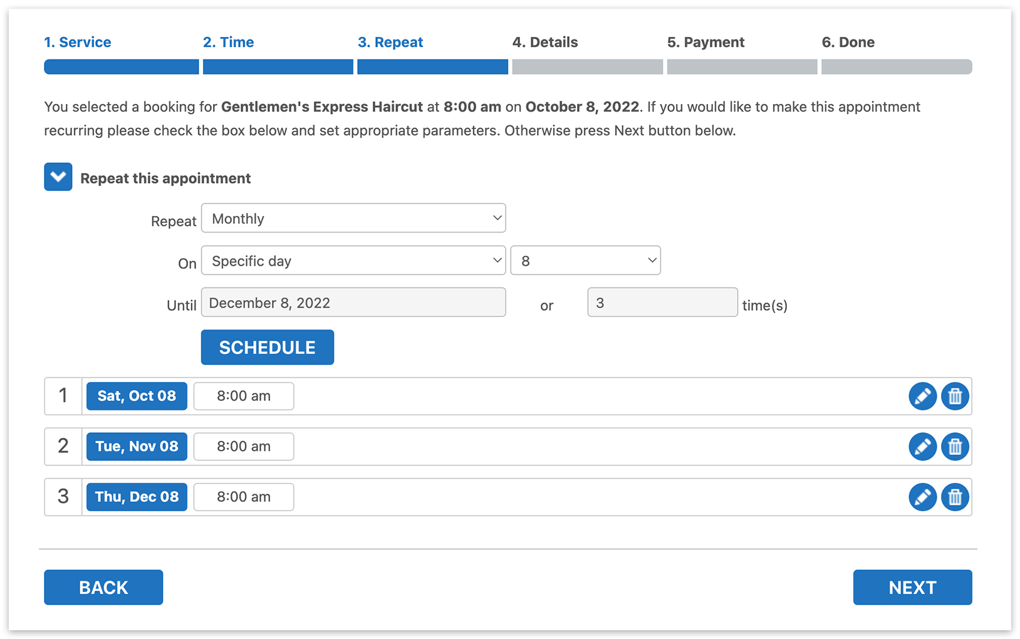Viewport: 1020px width, 639px height.
Task: Go to step 2. Time
Action: point(229,42)
